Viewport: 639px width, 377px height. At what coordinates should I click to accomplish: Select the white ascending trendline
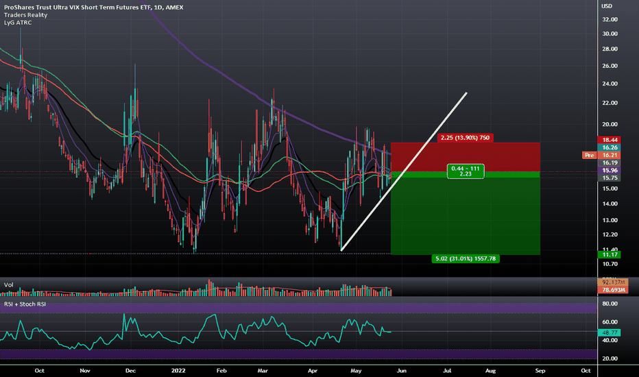click(404, 171)
